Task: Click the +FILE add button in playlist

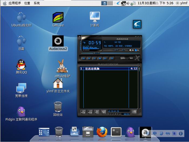Action: pos(83,112)
